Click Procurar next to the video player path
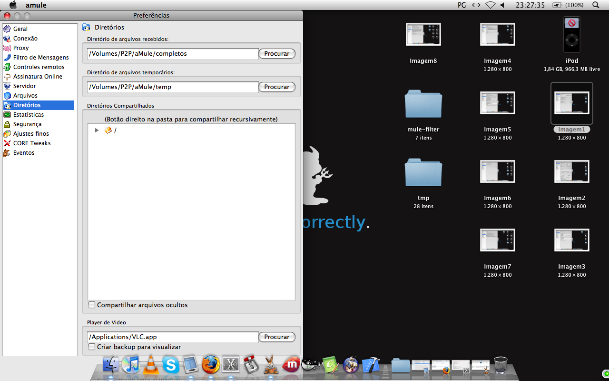 (x=276, y=337)
